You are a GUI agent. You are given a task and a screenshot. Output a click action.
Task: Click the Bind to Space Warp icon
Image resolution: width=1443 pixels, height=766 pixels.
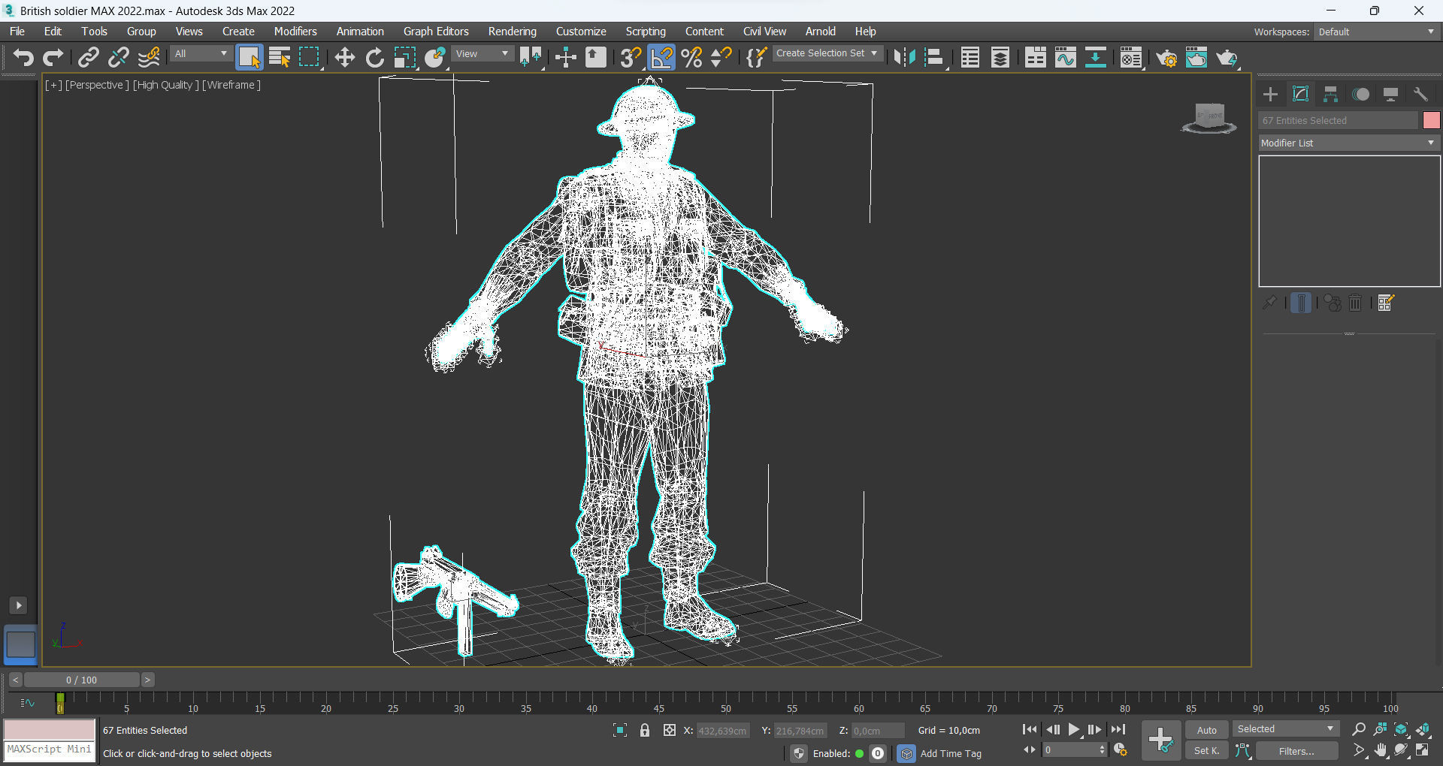tap(149, 58)
